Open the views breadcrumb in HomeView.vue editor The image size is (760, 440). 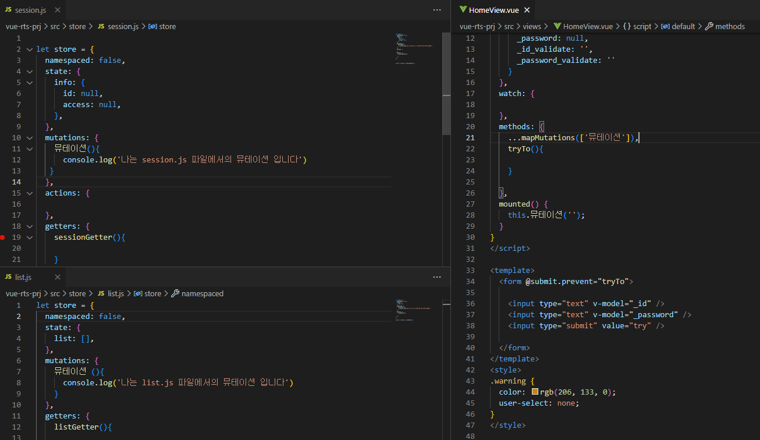[532, 26]
